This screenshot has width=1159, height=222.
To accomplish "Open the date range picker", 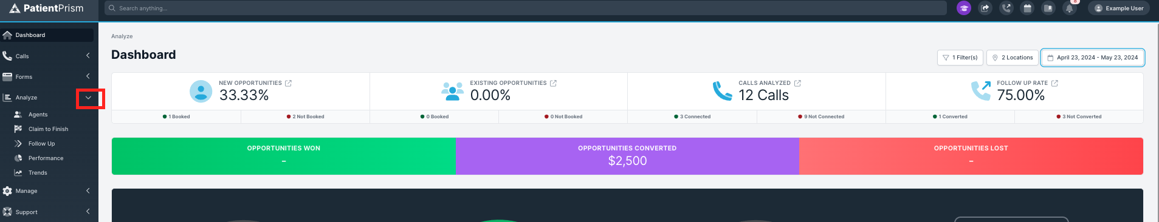I will (1093, 58).
